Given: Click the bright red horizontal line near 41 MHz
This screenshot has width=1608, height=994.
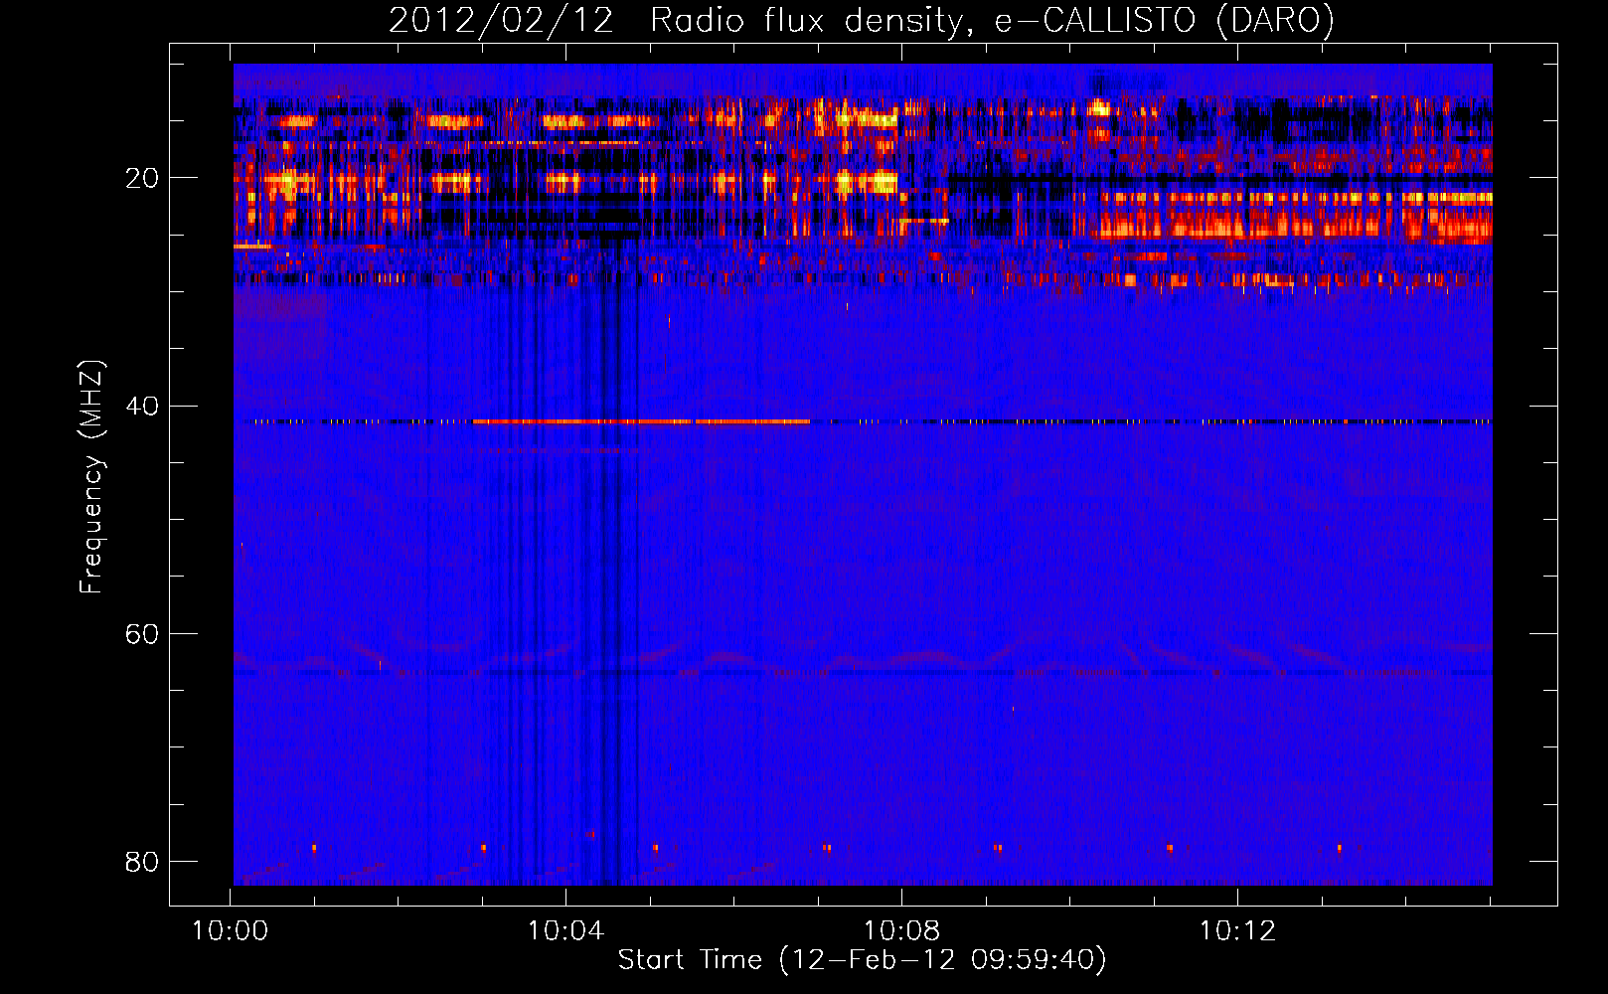Looking at the screenshot, I should coord(641,421).
